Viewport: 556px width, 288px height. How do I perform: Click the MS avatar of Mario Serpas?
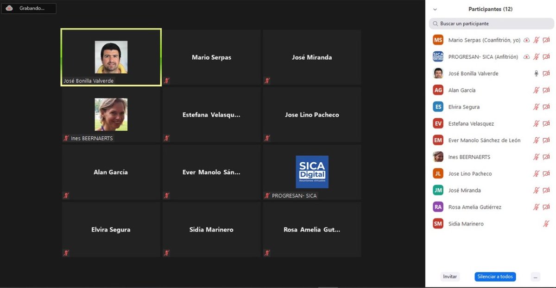pyautogui.click(x=438, y=40)
